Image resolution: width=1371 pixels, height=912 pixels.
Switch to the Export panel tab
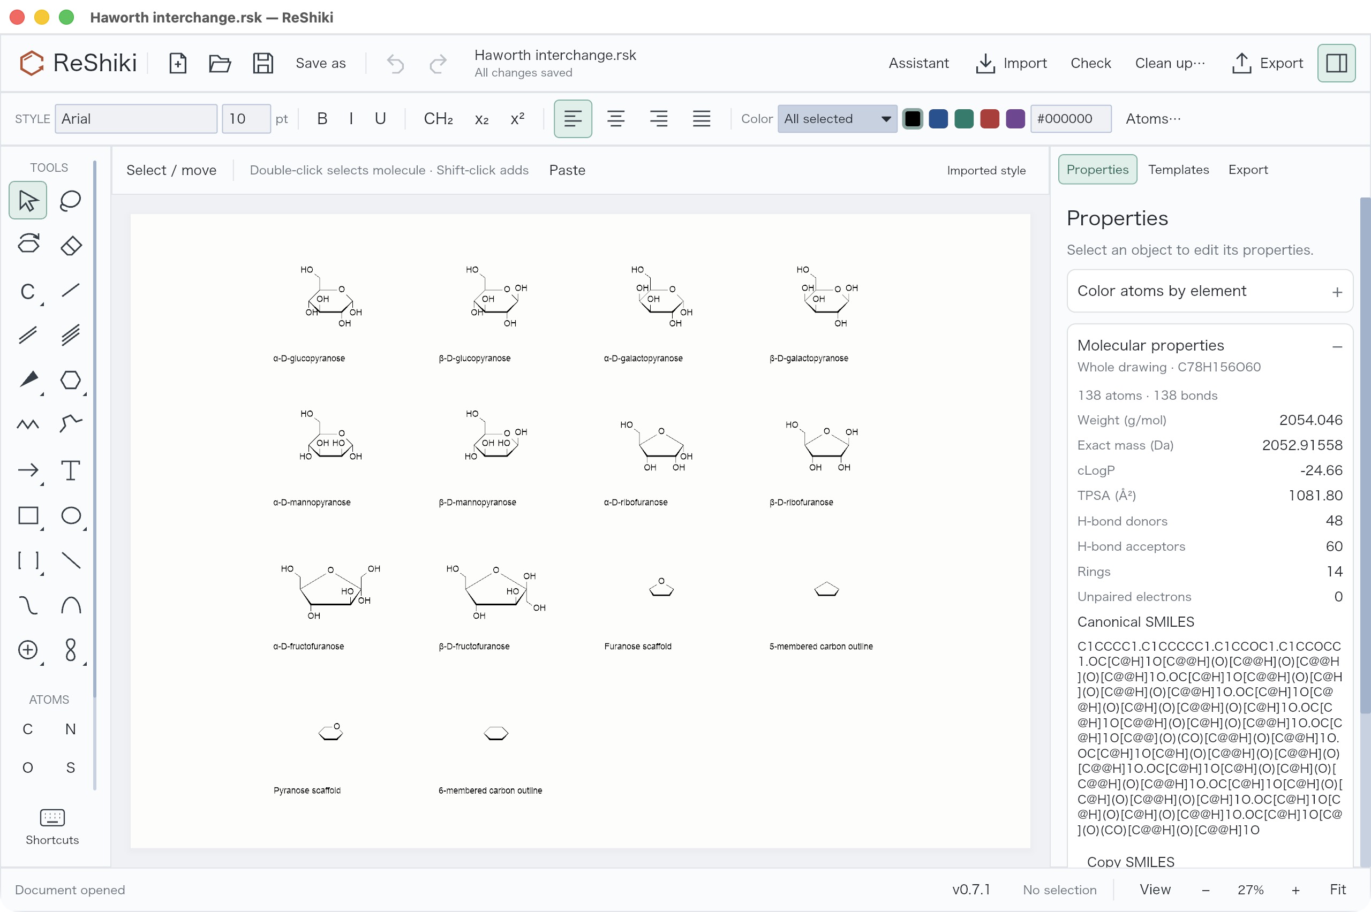point(1248,169)
